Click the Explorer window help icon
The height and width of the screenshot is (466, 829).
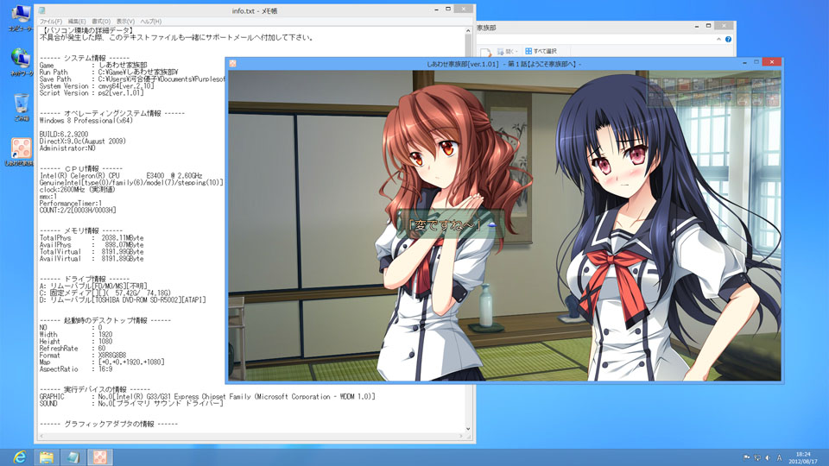tap(728, 39)
